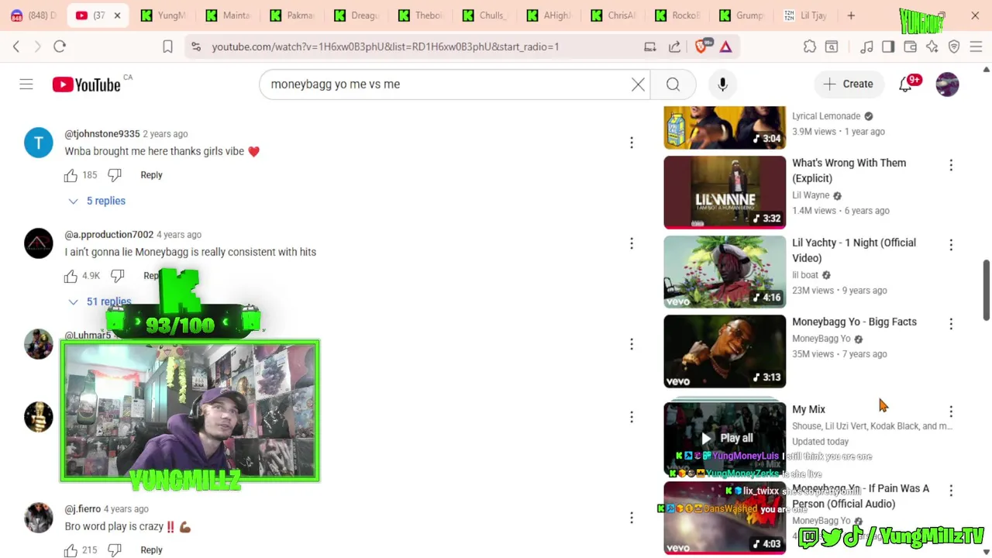Image resolution: width=992 pixels, height=558 pixels.
Task: Go back in the browser
Action: pos(16,46)
